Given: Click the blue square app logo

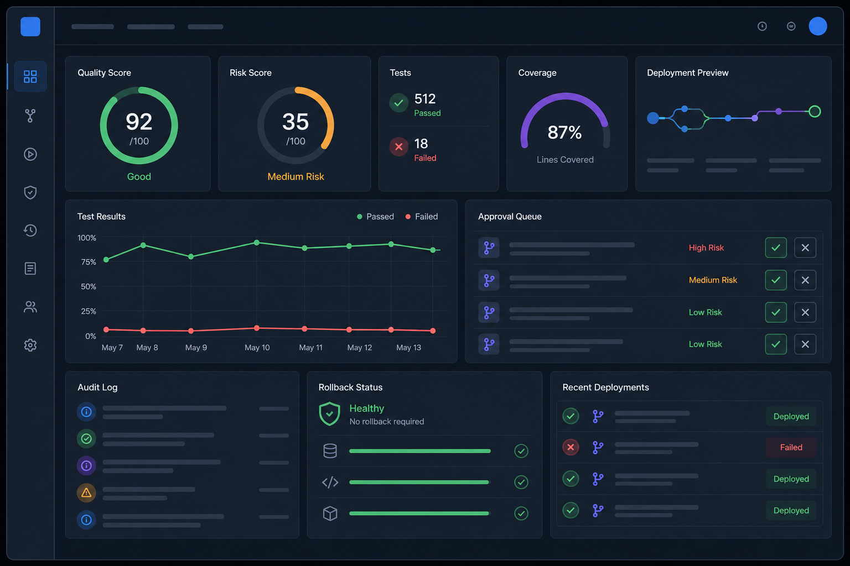Looking at the screenshot, I should click(x=30, y=27).
